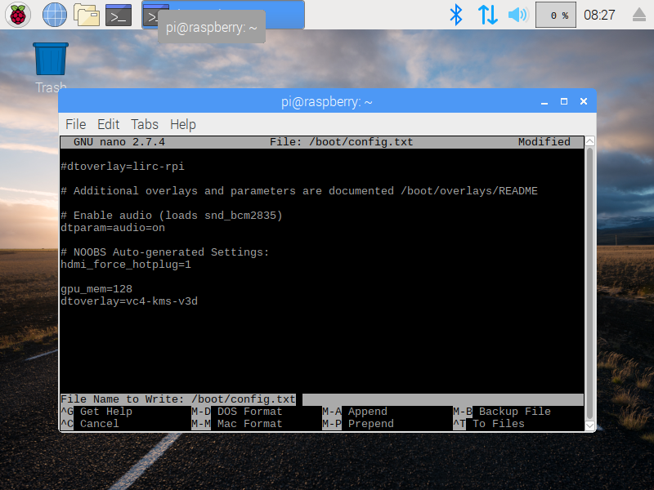Click the clock showing 08:27
654x490 pixels.
(599, 15)
